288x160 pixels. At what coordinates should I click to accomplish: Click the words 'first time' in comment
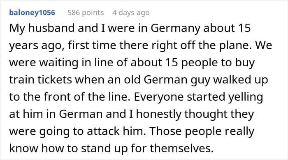(92, 45)
